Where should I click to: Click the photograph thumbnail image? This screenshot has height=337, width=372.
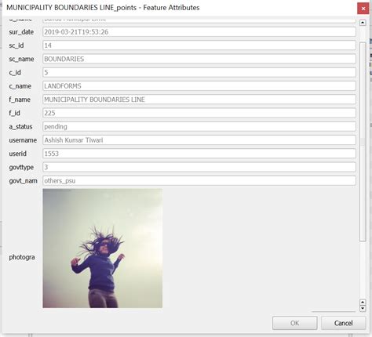[103, 248]
